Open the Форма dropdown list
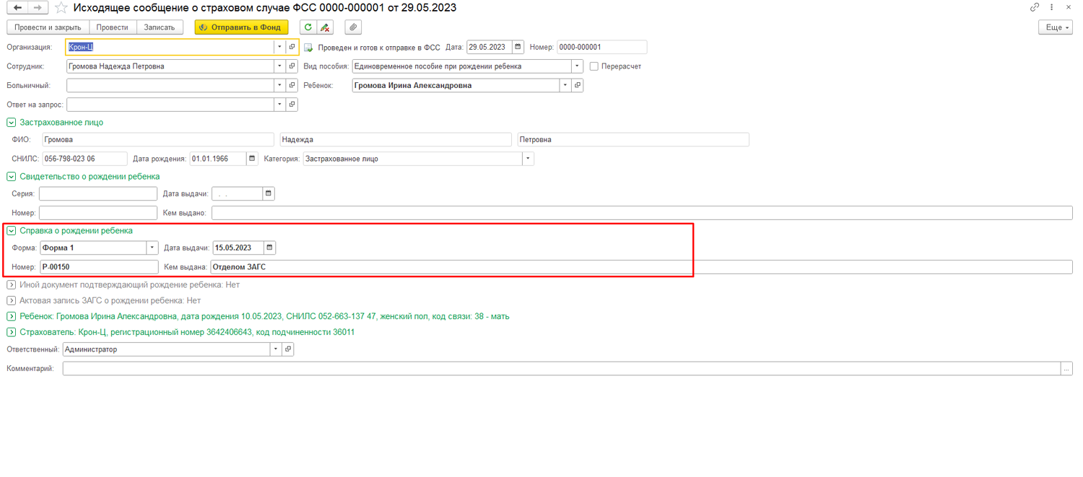This screenshot has height=477, width=1083. [152, 248]
